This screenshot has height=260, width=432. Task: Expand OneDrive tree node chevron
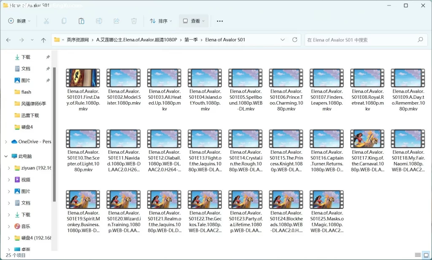coord(6,142)
